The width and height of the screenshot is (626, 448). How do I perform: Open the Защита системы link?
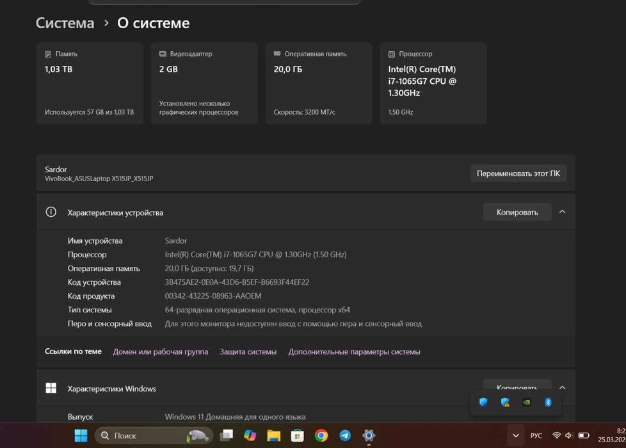tap(248, 352)
